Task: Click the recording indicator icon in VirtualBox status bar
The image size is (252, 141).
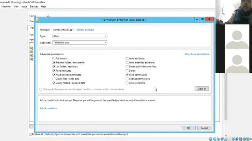Action: click(x=237, y=139)
